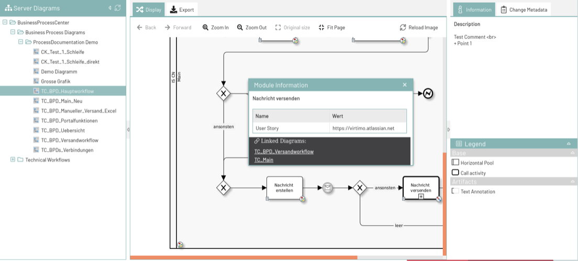578x261 pixels.
Task: Click the message event envelope icon in diagram
Action: click(x=328, y=188)
